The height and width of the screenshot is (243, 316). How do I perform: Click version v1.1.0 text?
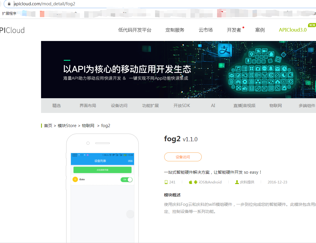(x=190, y=139)
